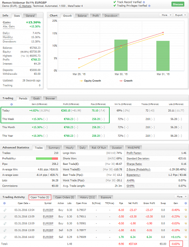This screenshot has height=247, width=189.
Task: Open the Periods trading tab
Action: pos(23,98)
